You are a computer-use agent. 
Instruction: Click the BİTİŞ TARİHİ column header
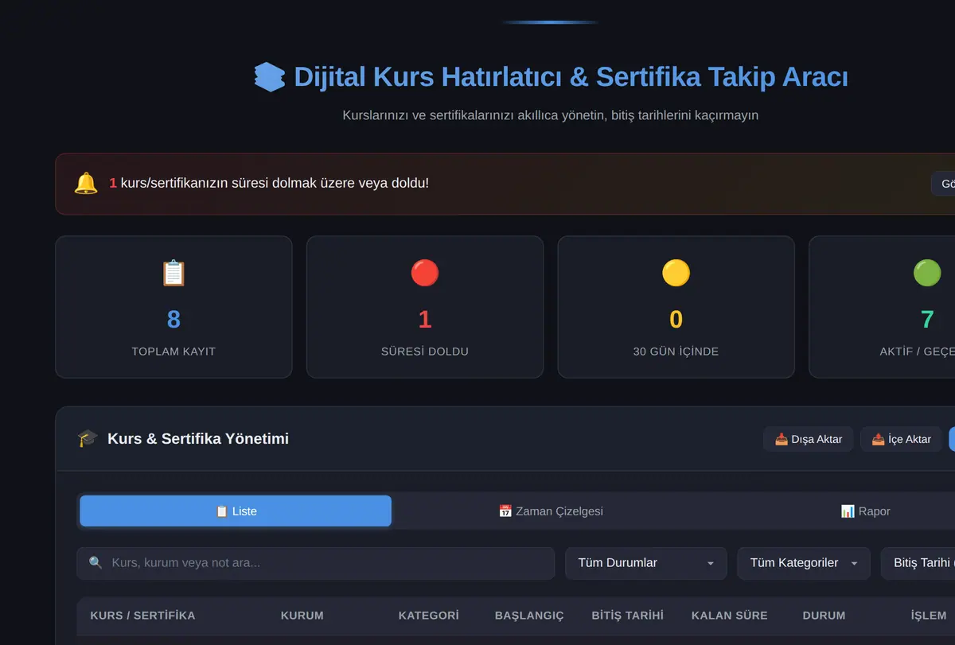click(628, 616)
